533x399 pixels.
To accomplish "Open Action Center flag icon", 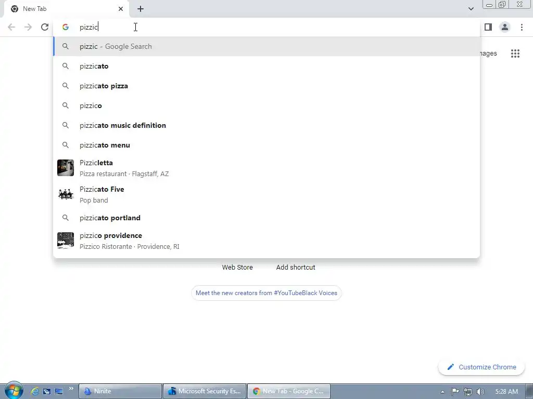I will [x=455, y=392].
